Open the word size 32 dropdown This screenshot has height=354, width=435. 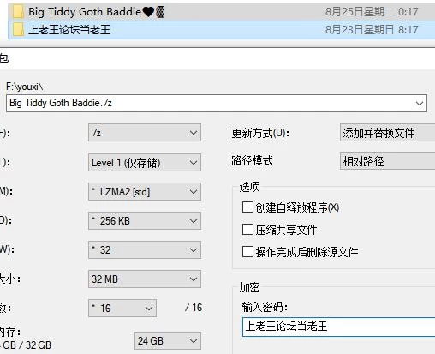click(145, 250)
